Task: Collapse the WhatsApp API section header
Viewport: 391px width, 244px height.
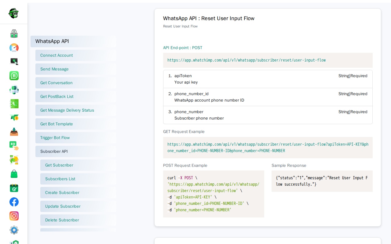Action: (73, 41)
